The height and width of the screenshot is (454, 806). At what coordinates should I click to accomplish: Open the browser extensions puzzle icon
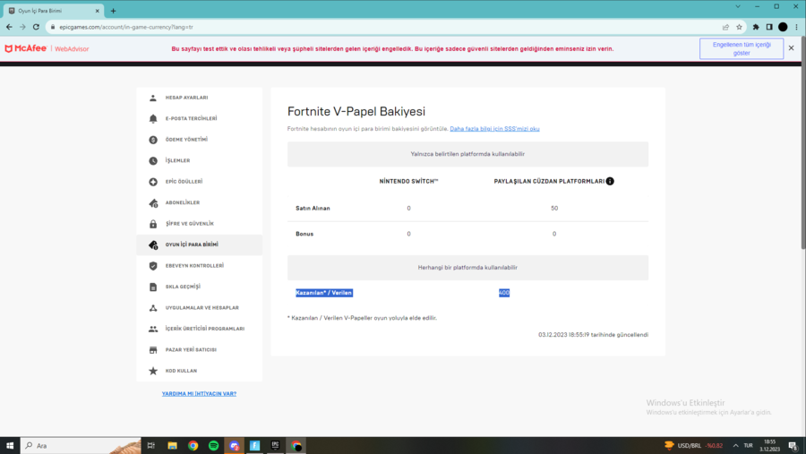point(756,27)
